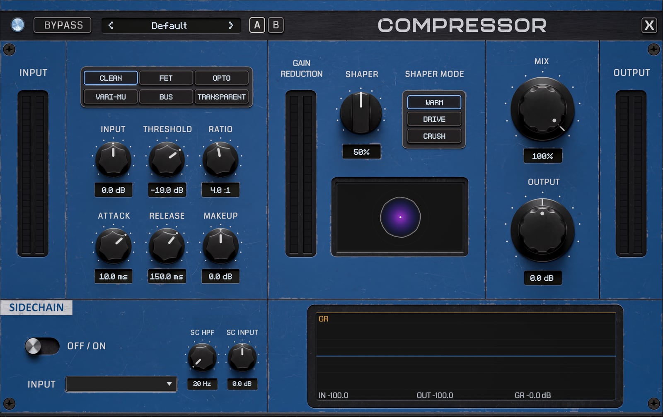This screenshot has width=663, height=417.
Task: Click the ATTACK knob
Action: click(x=113, y=246)
